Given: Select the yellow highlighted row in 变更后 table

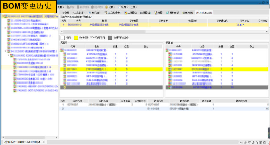Looking at the screenshot, I should (111, 69).
